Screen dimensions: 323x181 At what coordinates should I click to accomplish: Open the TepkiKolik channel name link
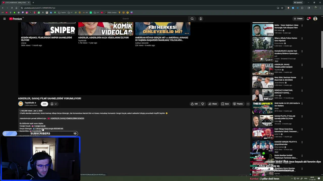29,103
